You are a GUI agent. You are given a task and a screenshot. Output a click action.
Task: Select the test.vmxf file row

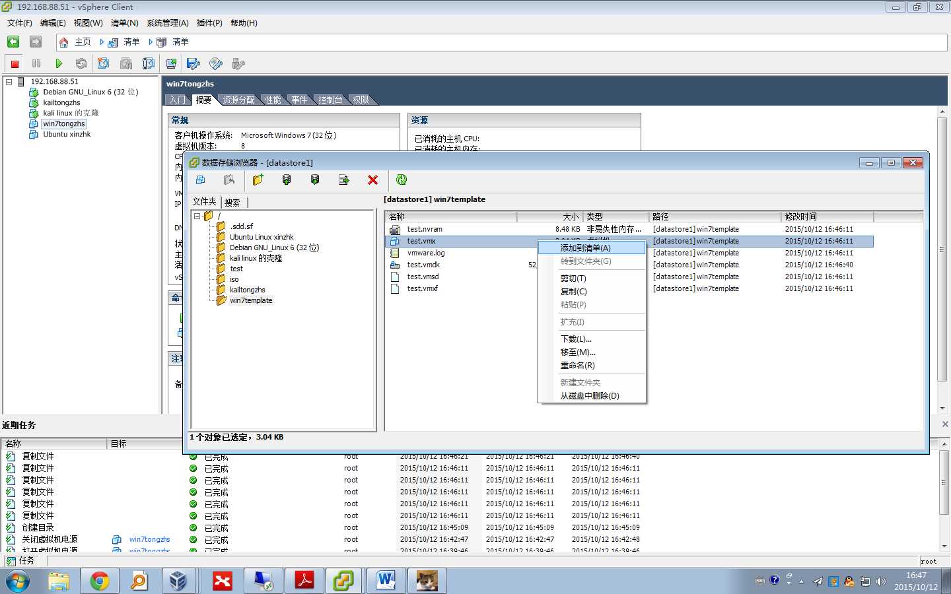pos(629,289)
